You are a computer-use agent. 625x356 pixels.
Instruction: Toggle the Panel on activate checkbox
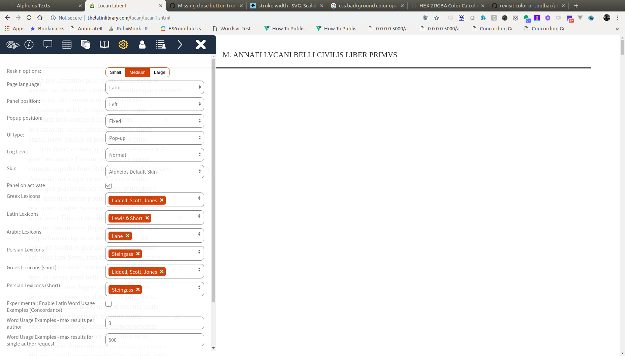108,185
